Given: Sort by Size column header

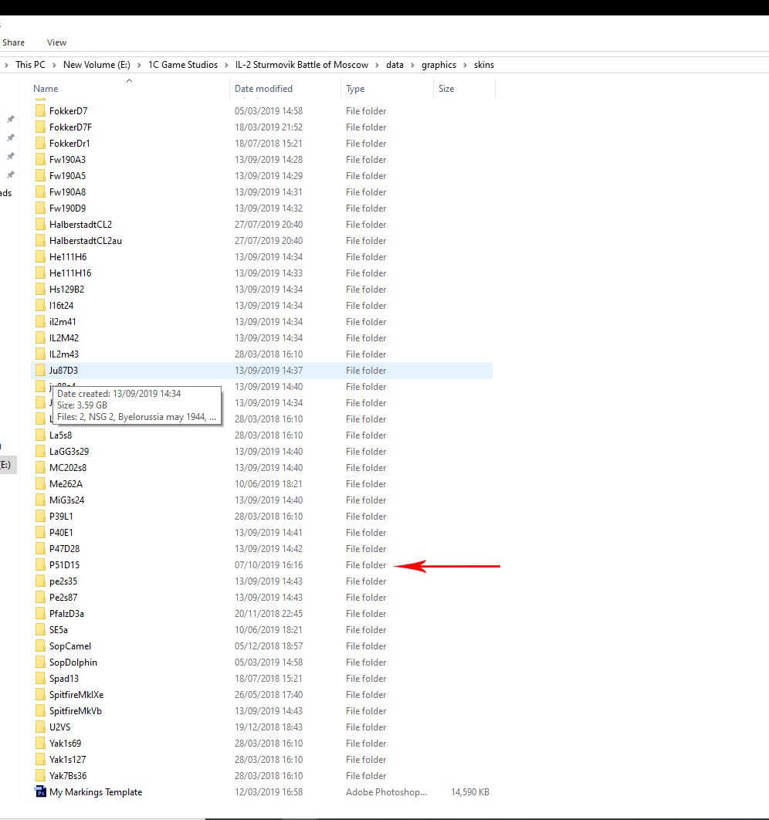Looking at the screenshot, I should click(x=446, y=88).
